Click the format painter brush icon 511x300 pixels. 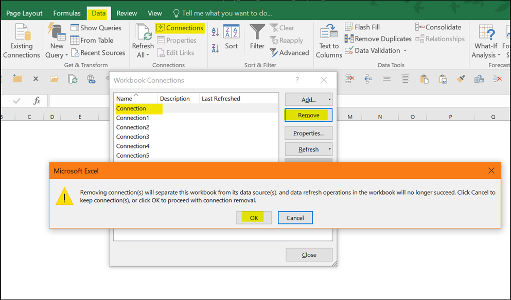point(461,79)
